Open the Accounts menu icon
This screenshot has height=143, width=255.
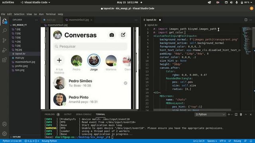pos(4,124)
